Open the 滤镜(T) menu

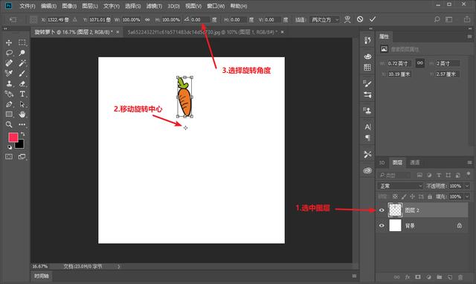pyautogui.click(x=154, y=6)
